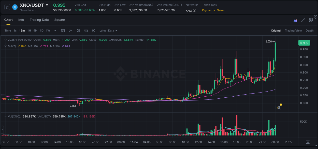Select the candlestick display icon
This screenshot has width=318, height=149.
(78, 31)
